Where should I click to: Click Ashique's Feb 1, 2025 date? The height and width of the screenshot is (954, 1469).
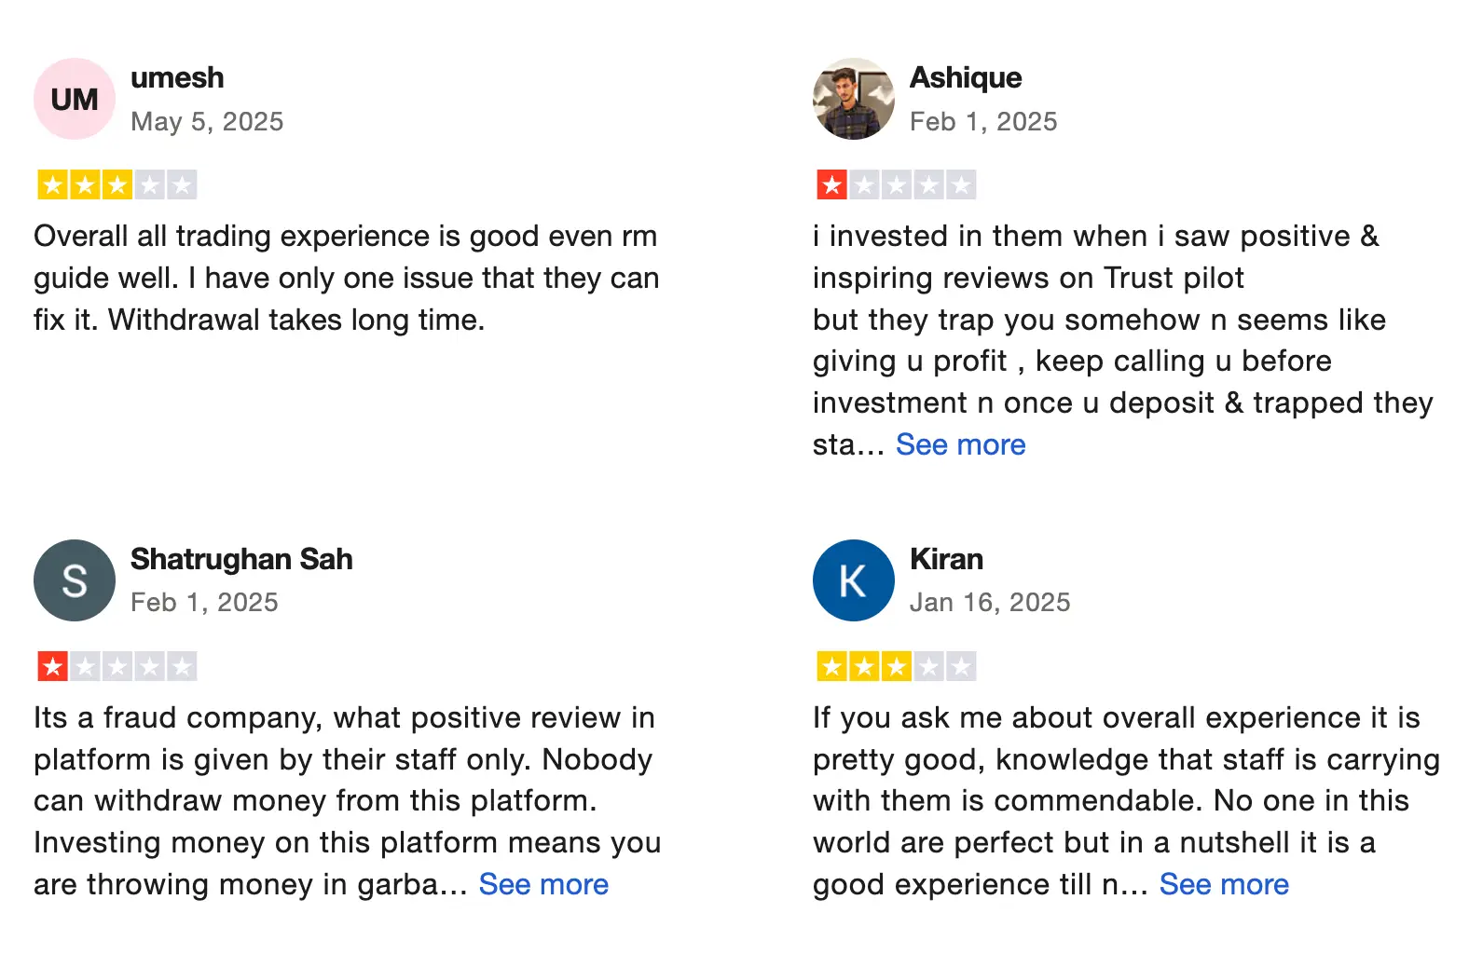pos(983,122)
